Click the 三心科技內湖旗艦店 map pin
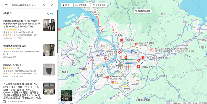 136,44
